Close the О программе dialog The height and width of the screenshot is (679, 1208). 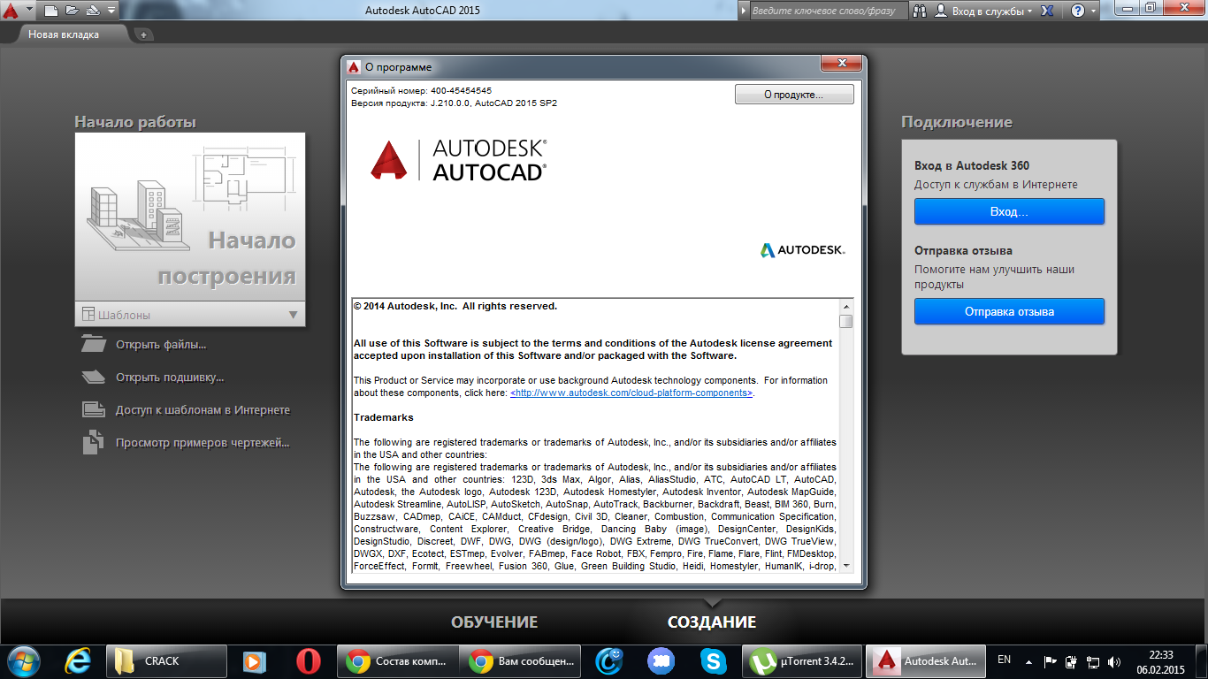tap(841, 64)
